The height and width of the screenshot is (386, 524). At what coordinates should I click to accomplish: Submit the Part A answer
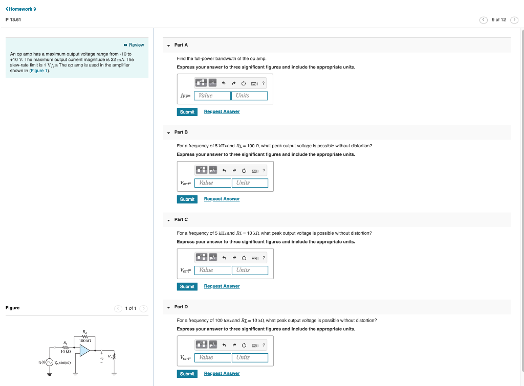pyautogui.click(x=187, y=111)
